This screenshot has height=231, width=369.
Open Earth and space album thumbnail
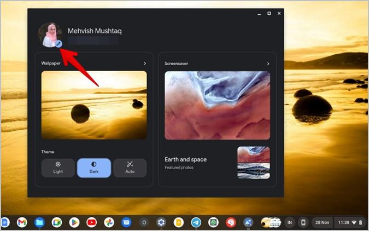point(254,163)
